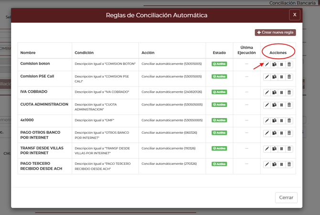The image size is (320, 215).
Task: Duplicate the Comision PSE Call rule
Action: coord(274,77)
